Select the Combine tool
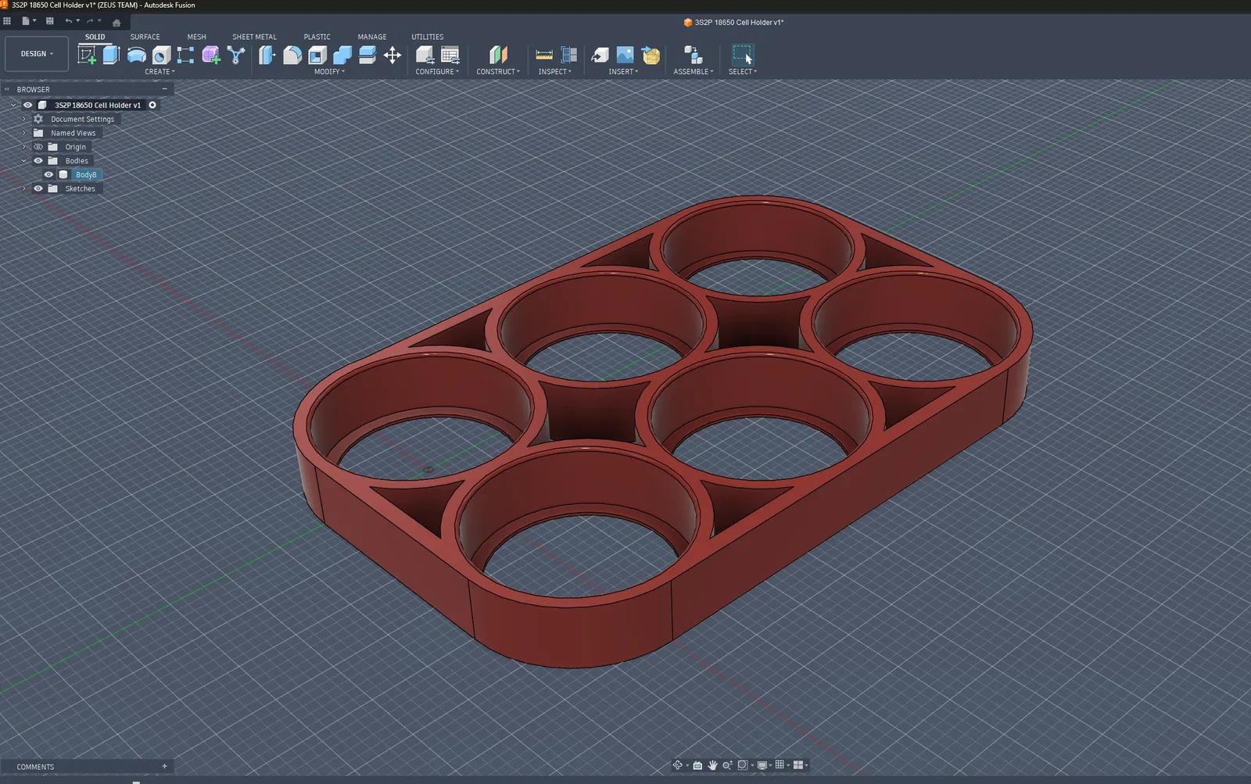 (342, 55)
